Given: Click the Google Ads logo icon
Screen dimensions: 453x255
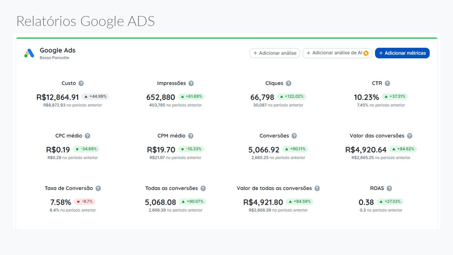Looking at the screenshot, I should pyautogui.click(x=29, y=53).
